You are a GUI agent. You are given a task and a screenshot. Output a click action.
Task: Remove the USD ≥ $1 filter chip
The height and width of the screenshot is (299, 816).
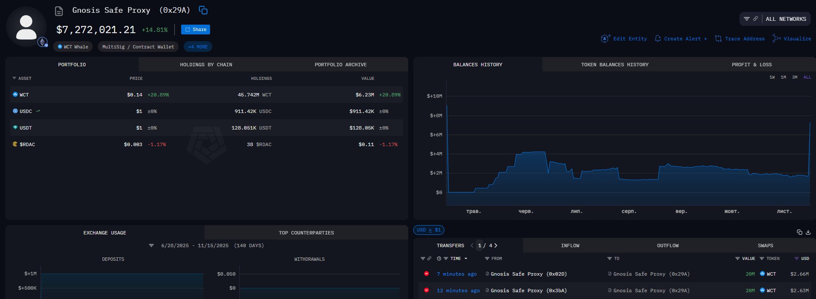(x=429, y=230)
